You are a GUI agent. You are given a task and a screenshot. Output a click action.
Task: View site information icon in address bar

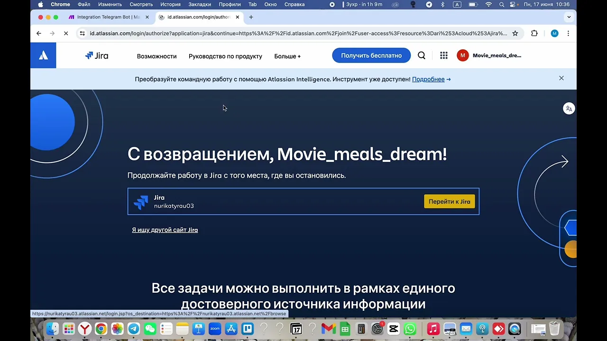pyautogui.click(x=82, y=33)
